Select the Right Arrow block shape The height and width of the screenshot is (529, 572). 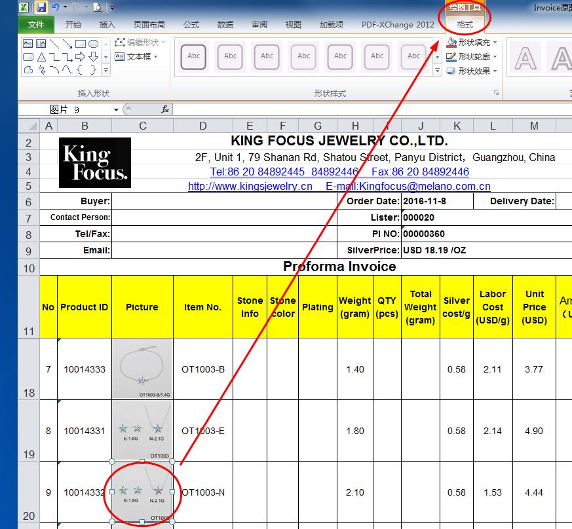click(x=81, y=57)
